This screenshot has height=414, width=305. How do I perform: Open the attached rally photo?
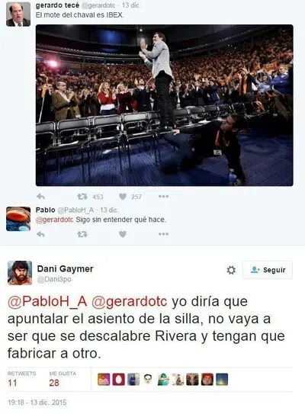click(164, 105)
